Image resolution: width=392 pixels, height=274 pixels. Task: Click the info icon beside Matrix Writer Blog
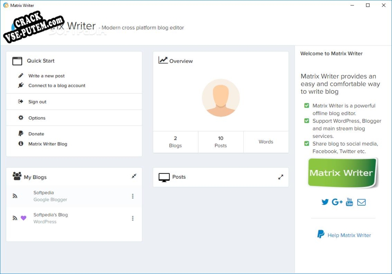click(21, 143)
